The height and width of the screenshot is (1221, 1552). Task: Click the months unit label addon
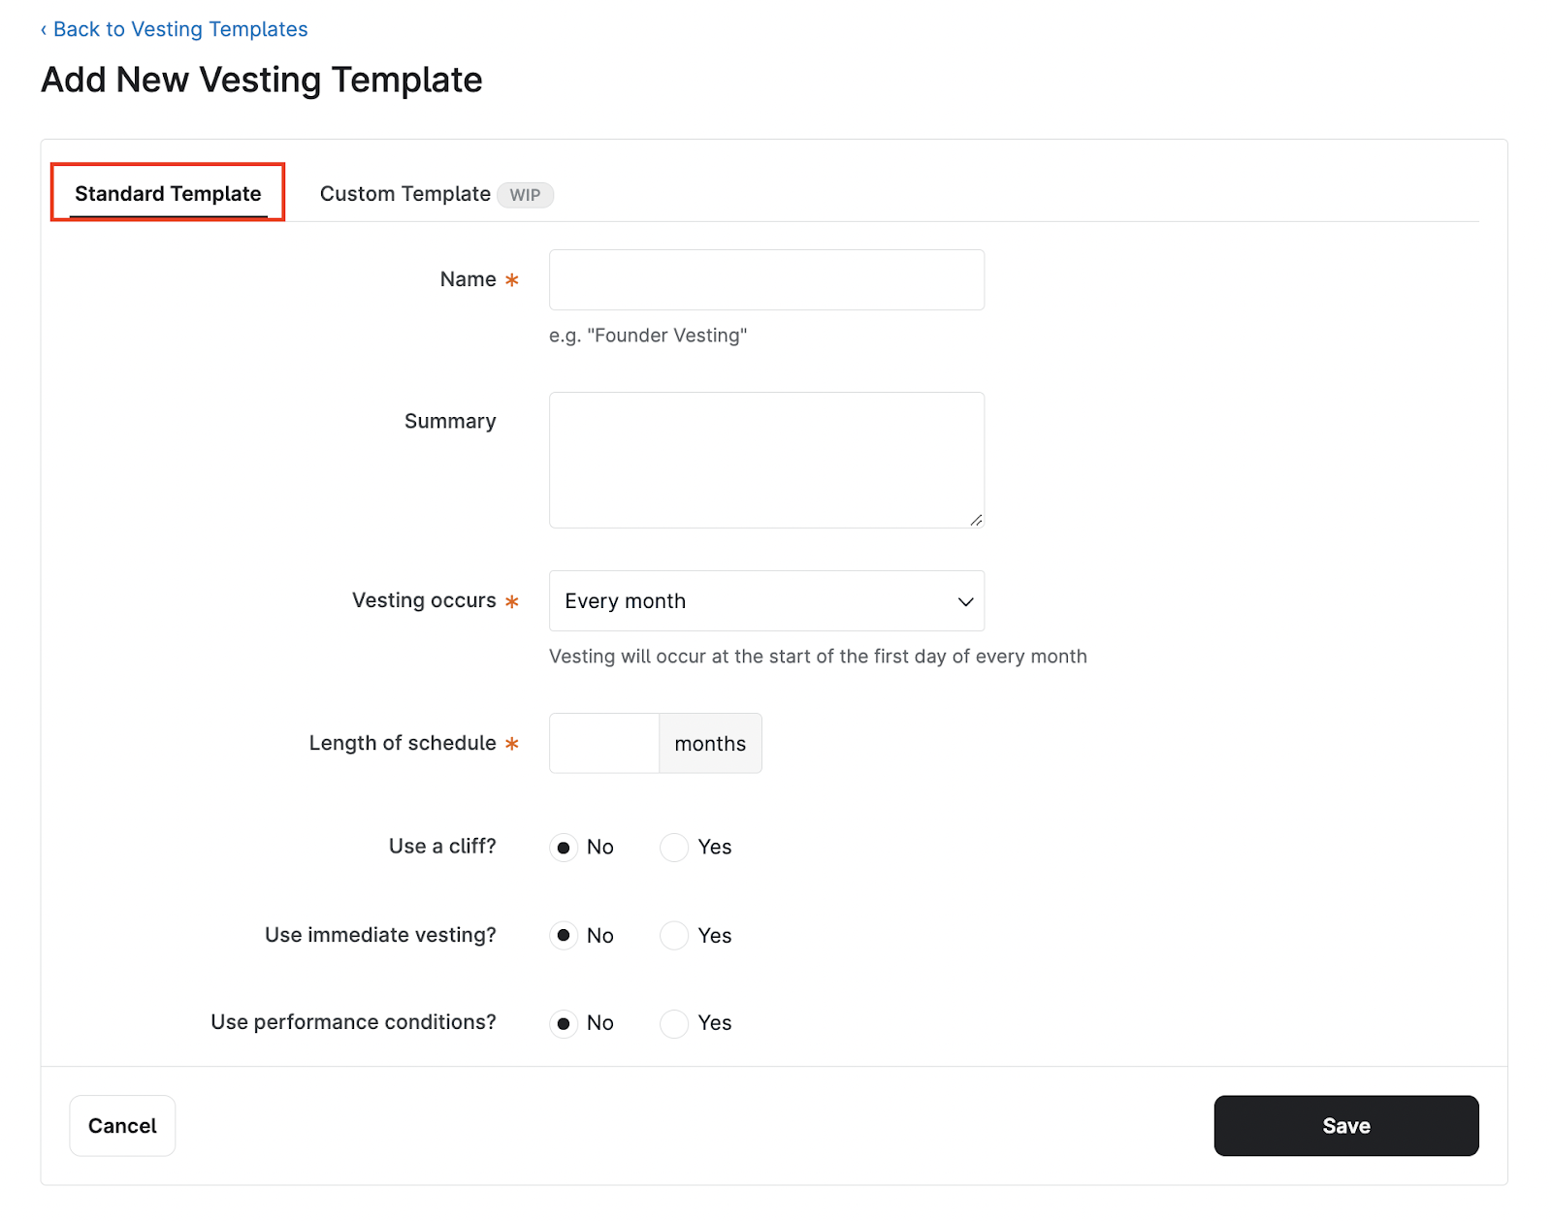(710, 743)
